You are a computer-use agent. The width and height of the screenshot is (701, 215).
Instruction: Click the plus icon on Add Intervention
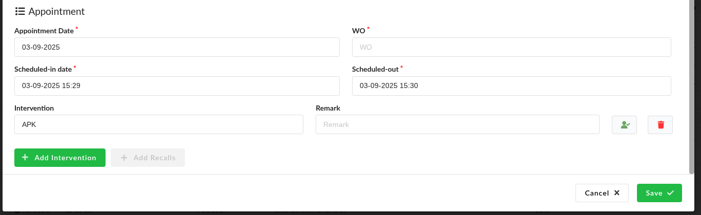tap(25, 158)
